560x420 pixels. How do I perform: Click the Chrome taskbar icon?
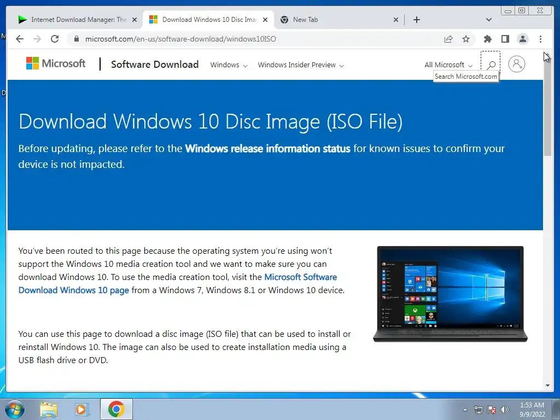116,409
